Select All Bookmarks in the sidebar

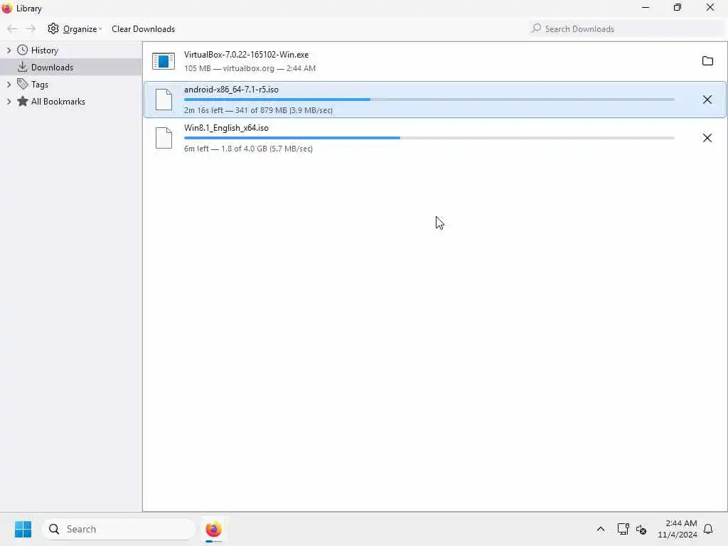click(x=58, y=101)
